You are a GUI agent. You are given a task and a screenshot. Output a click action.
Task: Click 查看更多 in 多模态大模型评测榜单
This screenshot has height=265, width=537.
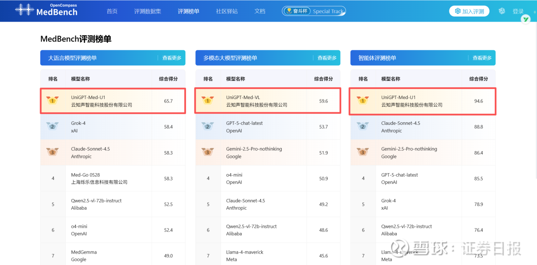pyautogui.click(x=327, y=58)
